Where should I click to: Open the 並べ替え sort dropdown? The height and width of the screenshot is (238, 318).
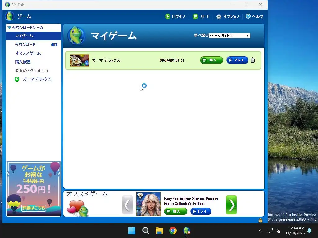click(x=229, y=36)
